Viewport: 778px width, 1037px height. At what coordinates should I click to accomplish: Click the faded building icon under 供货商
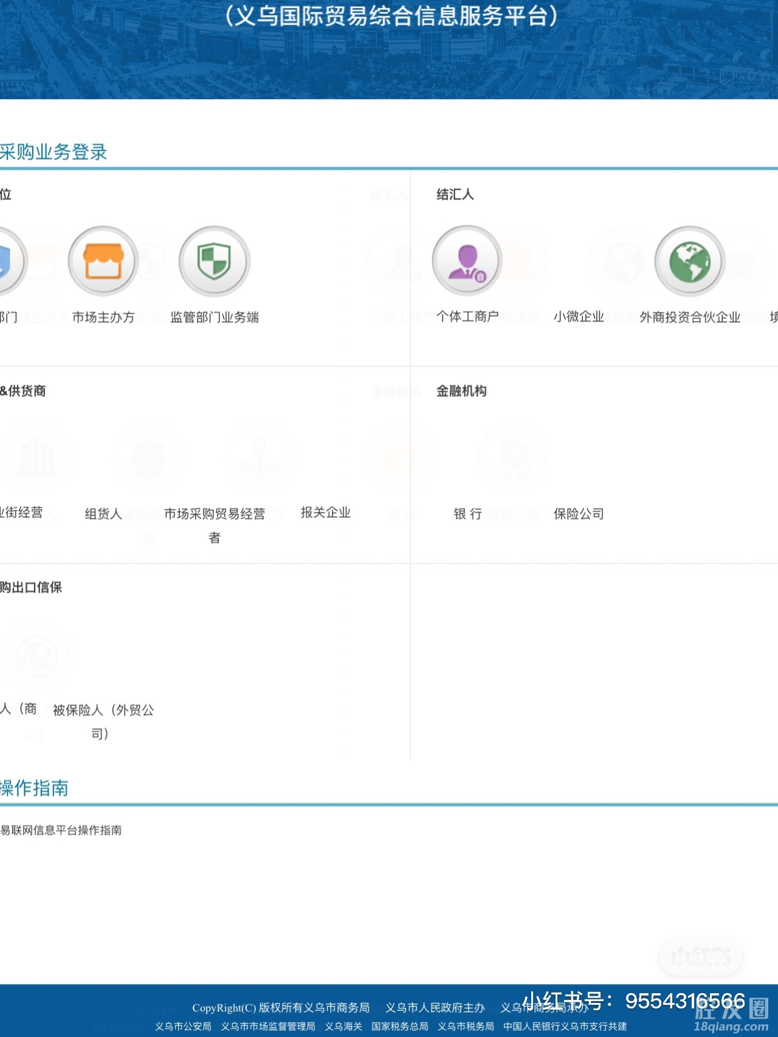pyautogui.click(x=36, y=458)
